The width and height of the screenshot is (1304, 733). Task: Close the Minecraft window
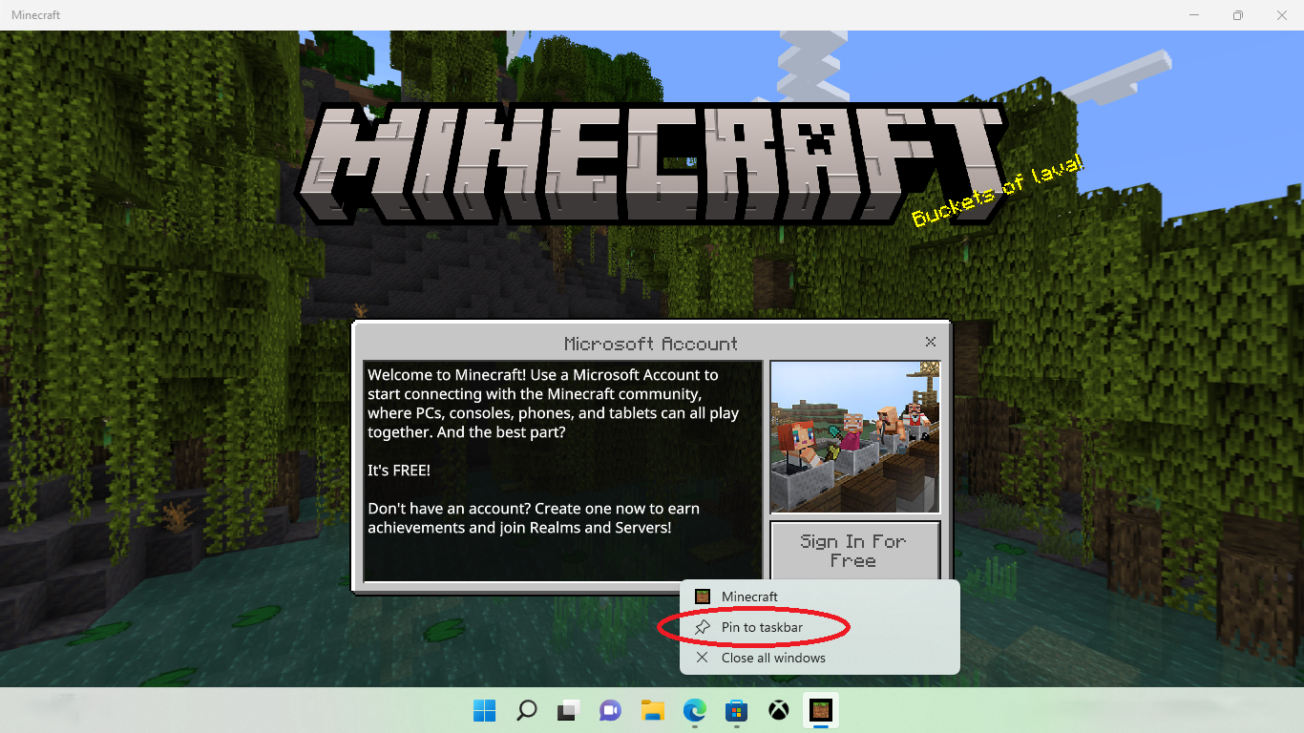(x=1282, y=15)
